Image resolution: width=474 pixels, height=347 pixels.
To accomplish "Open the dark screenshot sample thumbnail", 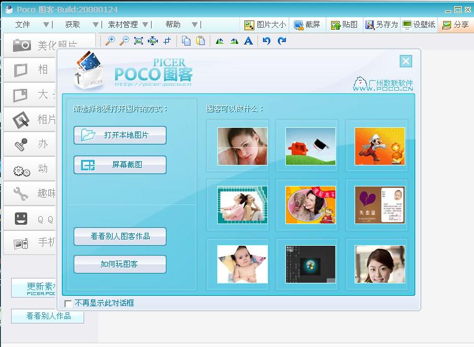I will coord(311,264).
